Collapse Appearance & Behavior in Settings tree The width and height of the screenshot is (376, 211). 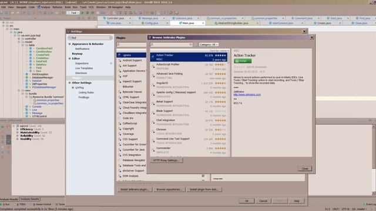69,44
